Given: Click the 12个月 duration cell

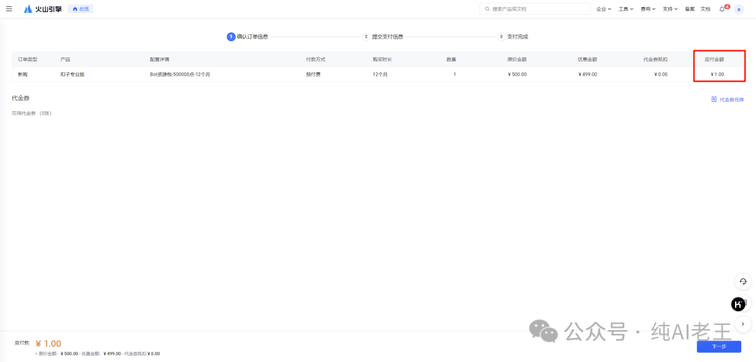Looking at the screenshot, I should click(381, 75).
